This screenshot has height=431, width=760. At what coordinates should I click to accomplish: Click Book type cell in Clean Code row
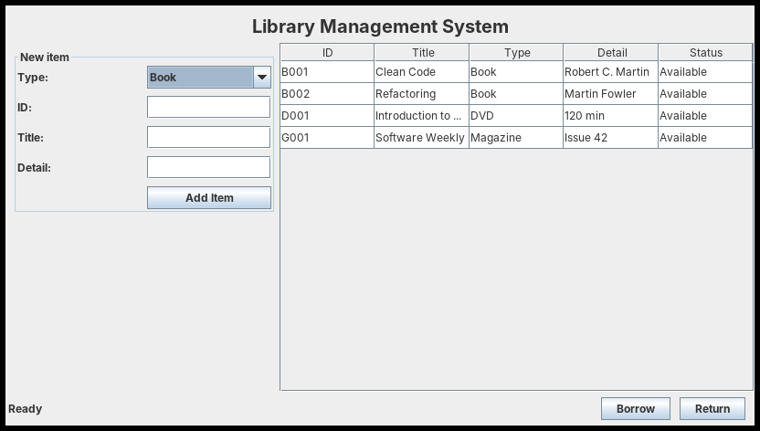tap(516, 71)
